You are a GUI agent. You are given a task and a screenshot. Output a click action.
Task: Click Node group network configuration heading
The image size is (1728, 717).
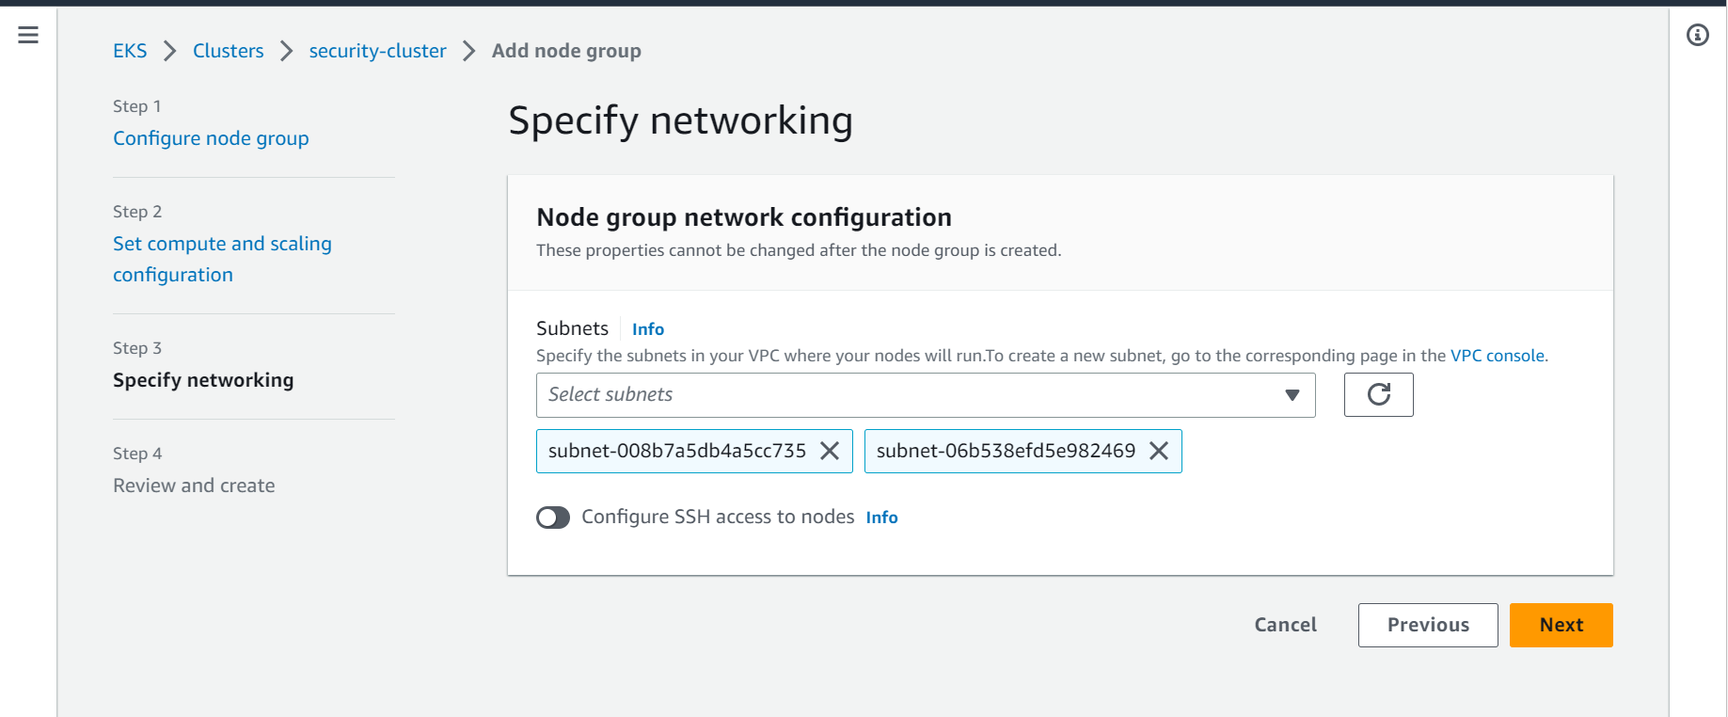click(744, 217)
